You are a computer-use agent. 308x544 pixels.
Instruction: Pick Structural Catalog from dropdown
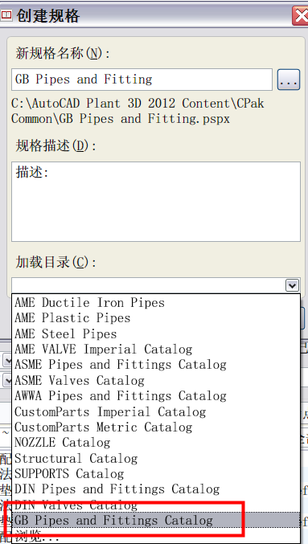coord(156,458)
